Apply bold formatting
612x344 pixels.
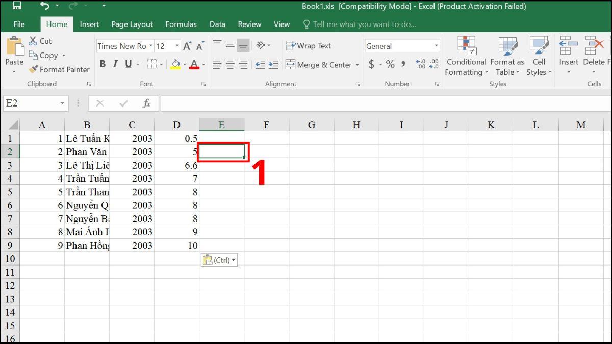(x=102, y=63)
